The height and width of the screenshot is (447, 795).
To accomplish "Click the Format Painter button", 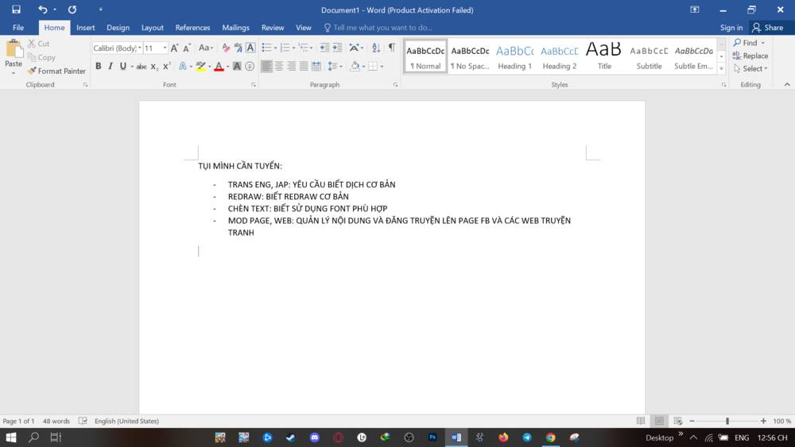I will coord(56,71).
